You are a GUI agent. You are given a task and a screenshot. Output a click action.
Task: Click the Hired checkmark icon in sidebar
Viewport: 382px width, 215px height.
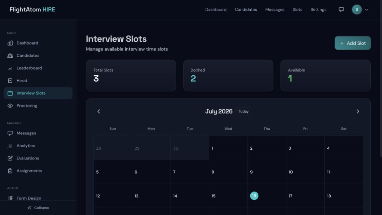click(10, 81)
